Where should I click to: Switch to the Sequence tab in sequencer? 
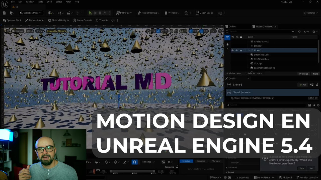click(x=201, y=161)
